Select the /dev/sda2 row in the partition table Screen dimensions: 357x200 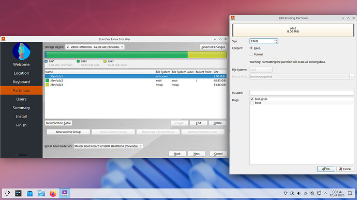coord(136,80)
